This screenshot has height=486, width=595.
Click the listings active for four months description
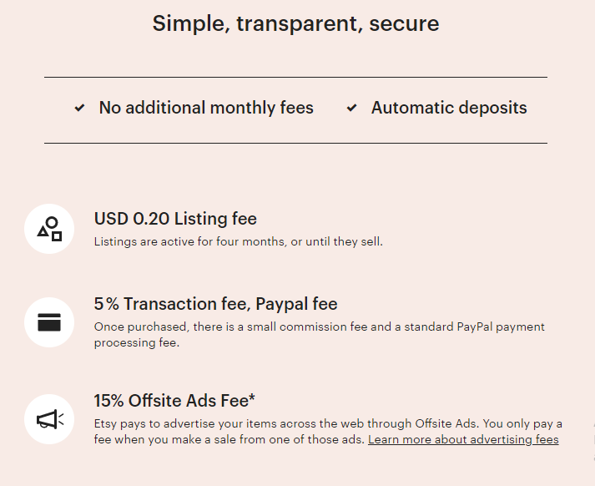click(x=239, y=242)
